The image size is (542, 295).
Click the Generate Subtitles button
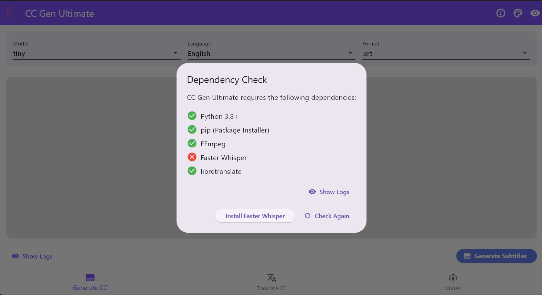click(x=496, y=256)
